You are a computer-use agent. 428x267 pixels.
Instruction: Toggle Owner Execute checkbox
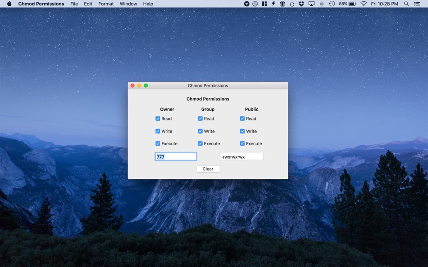[158, 144]
